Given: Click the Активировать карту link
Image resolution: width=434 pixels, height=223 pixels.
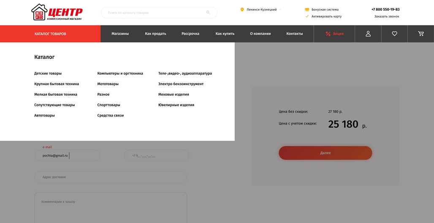Looking at the screenshot, I should [x=326, y=16].
